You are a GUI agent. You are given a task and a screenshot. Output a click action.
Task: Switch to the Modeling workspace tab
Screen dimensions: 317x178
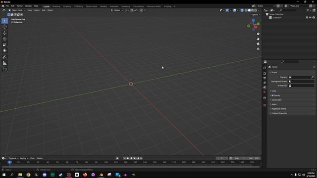click(56, 6)
